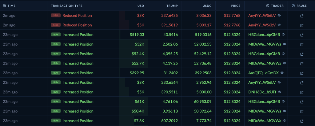Open trader HBGdum...6pGMB on the $61K row
The image size is (315, 126).
(264, 102)
